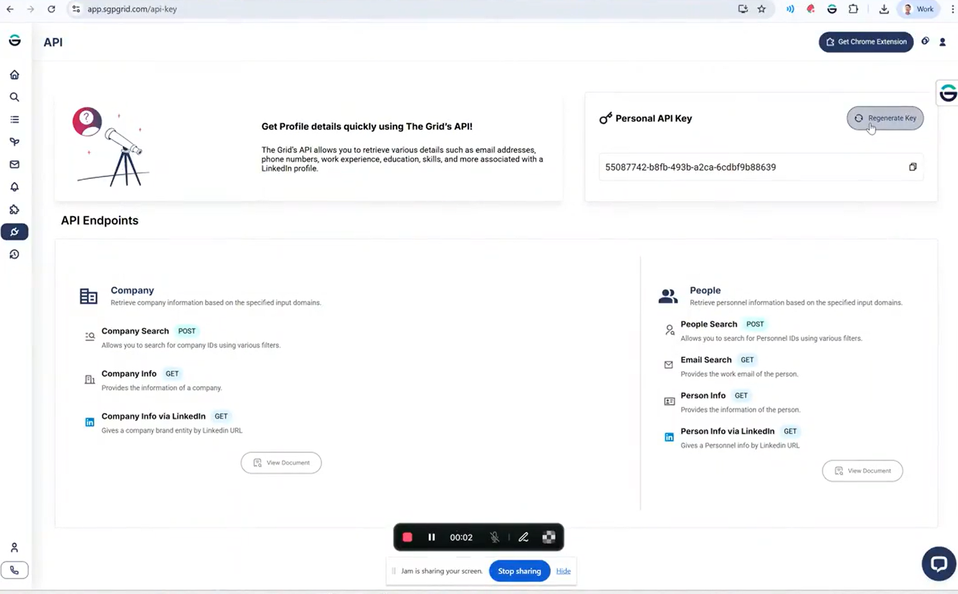Open the live chat bubble

pyautogui.click(x=939, y=563)
